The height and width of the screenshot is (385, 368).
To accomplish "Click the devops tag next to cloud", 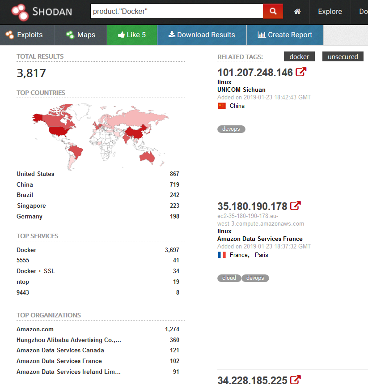I will point(255,278).
